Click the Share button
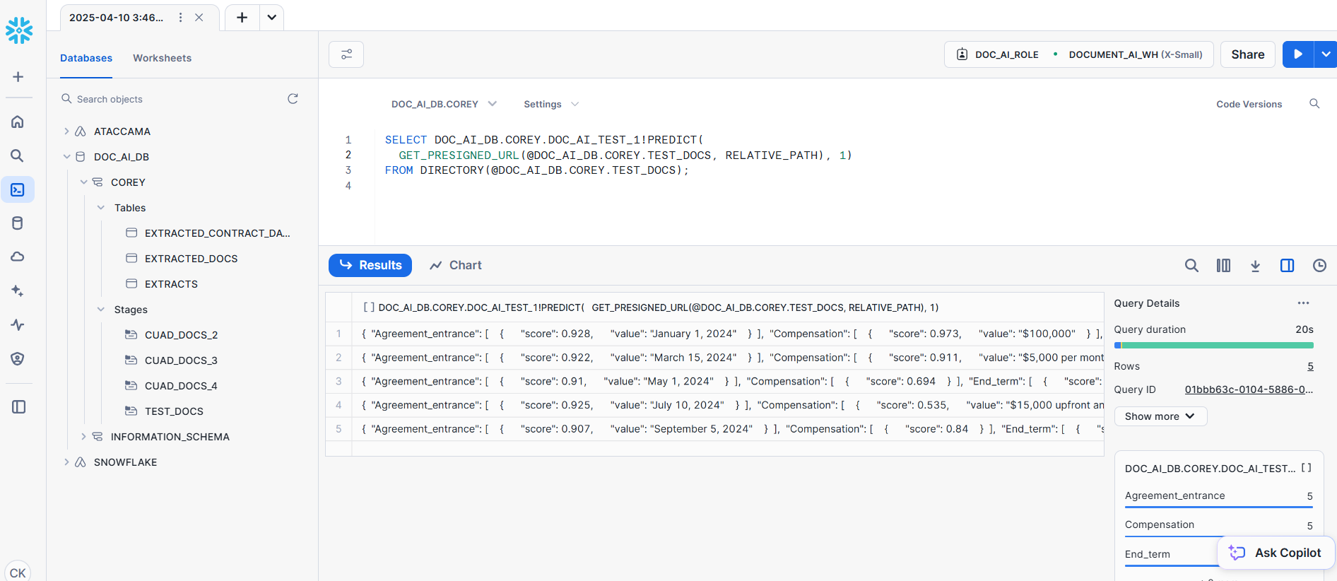The image size is (1337, 581). coord(1248,54)
